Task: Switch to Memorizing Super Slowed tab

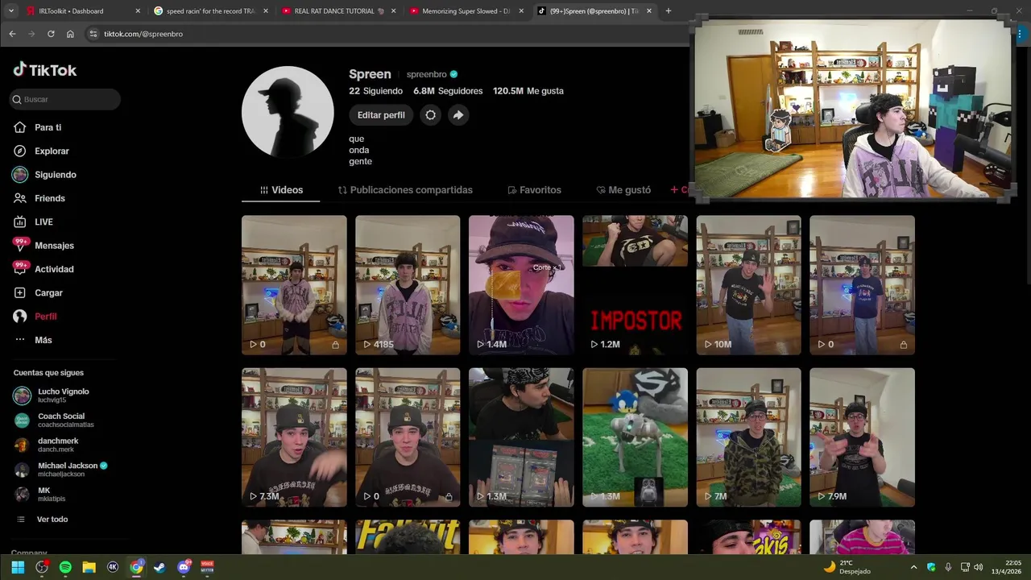Action: (466, 11)
